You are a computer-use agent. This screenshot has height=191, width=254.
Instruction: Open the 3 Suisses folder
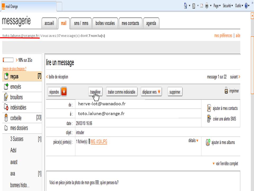pos(17,139)
